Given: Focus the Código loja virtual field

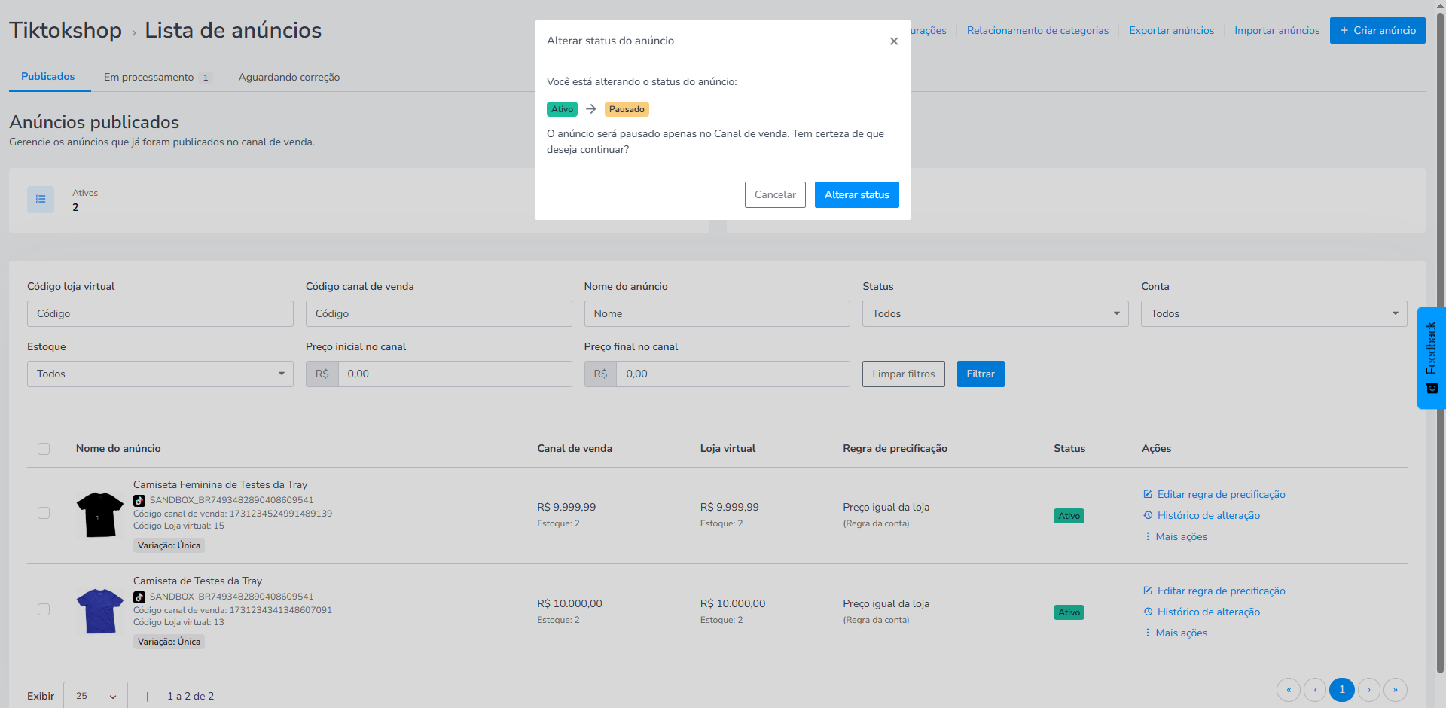Looking at the screenshot, I should click(x=160, y=313).
